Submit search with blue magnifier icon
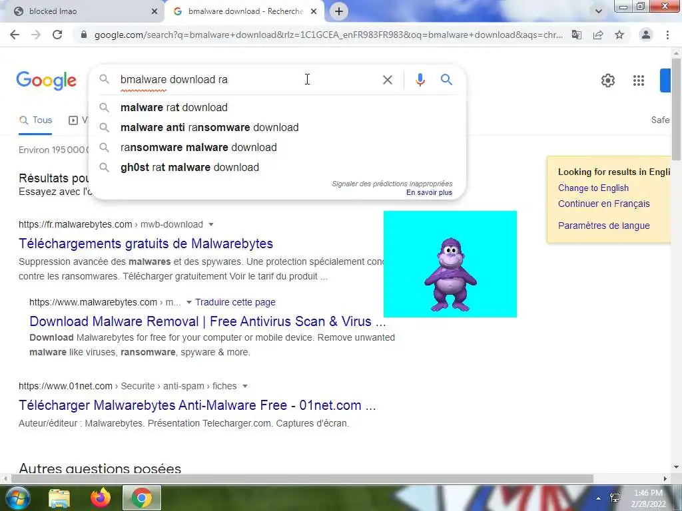 tap(446, 80)
